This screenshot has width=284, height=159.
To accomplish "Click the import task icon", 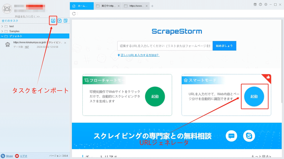I will coord(53,21).
